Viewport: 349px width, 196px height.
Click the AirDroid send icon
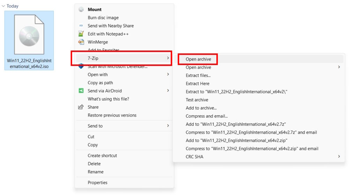pos(81,91)
